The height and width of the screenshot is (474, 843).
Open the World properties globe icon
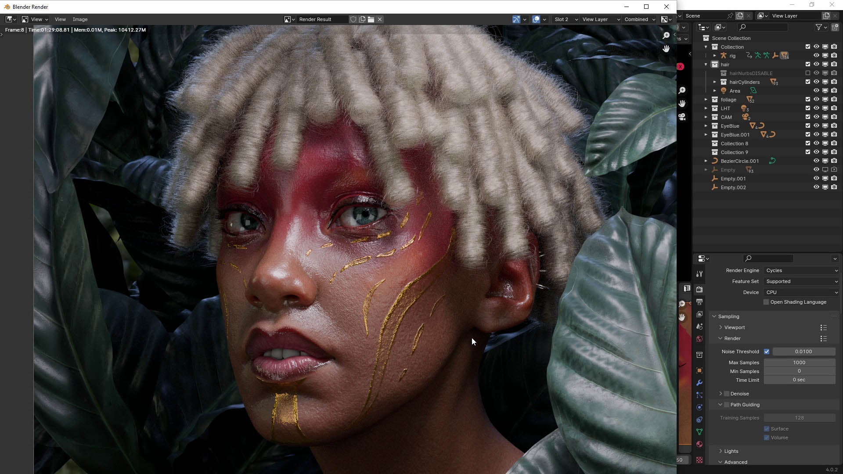pos(699,339)
